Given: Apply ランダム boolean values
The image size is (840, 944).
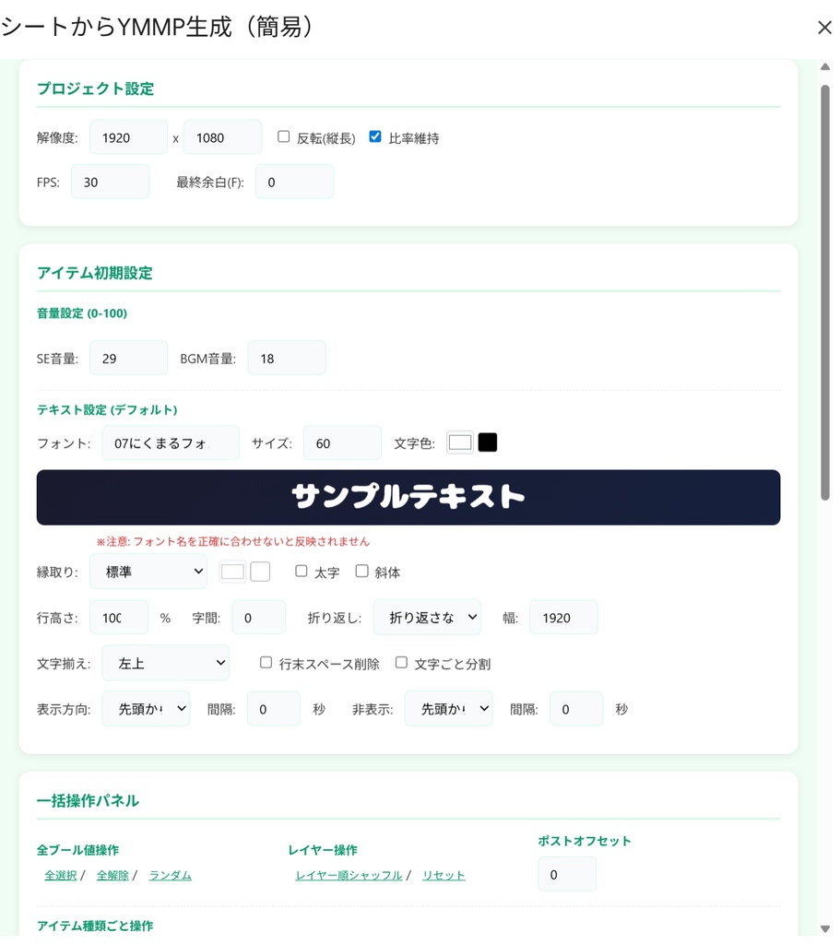Looking at the screenshot, I should click(170, 875).
